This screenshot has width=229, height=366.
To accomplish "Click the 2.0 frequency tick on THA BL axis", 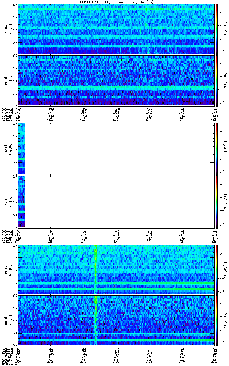I will pos(15,5).
